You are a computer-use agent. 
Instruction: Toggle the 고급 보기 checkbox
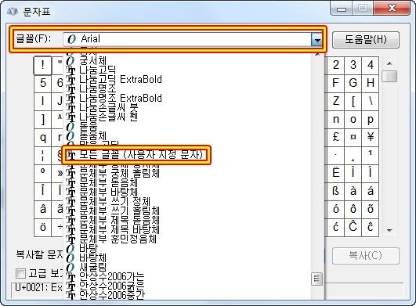tap(20, 273)
